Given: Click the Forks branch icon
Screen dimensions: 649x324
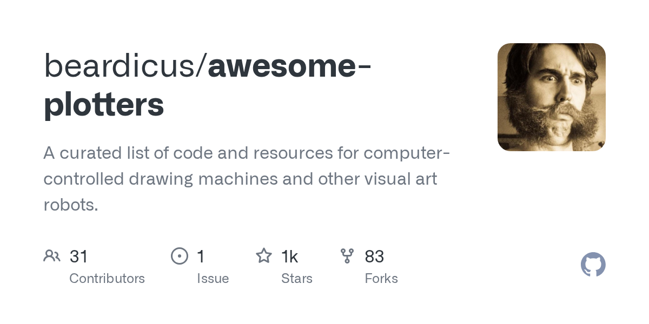Looking at the screenshot, I should (347, 256).
